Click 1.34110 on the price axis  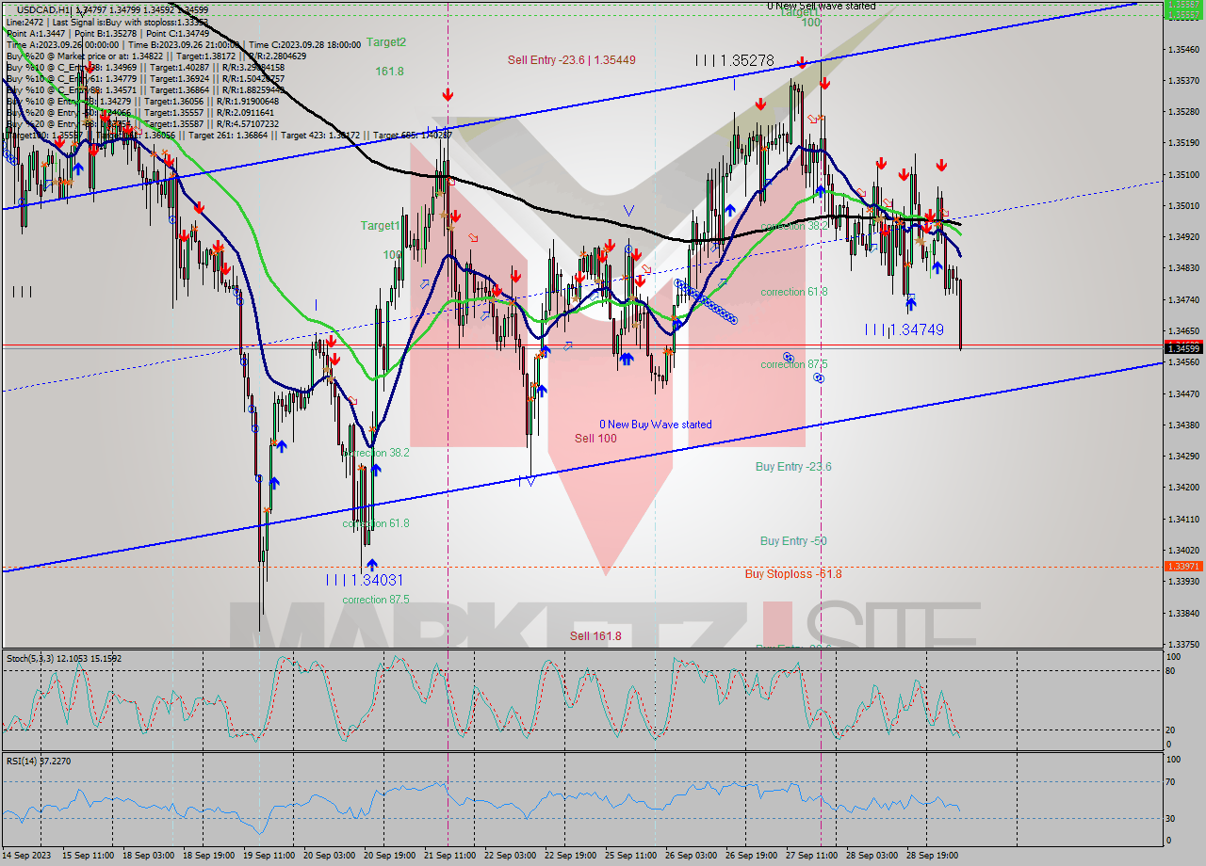(x=1183, y=519)
